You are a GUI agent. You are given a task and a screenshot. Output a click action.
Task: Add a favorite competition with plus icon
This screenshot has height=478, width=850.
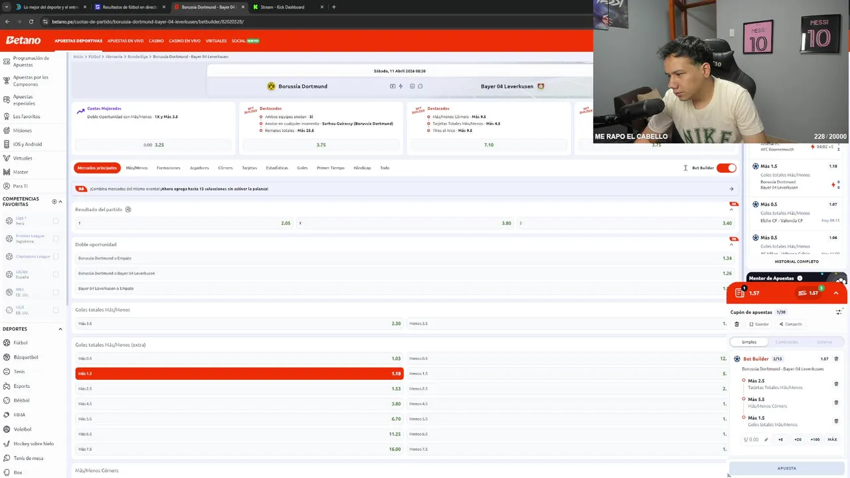[54, 201]
